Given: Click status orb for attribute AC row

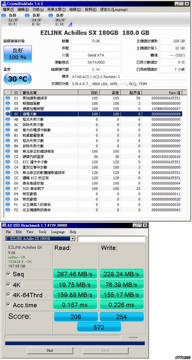Looking at the screenshot, I should pos(8,125).
